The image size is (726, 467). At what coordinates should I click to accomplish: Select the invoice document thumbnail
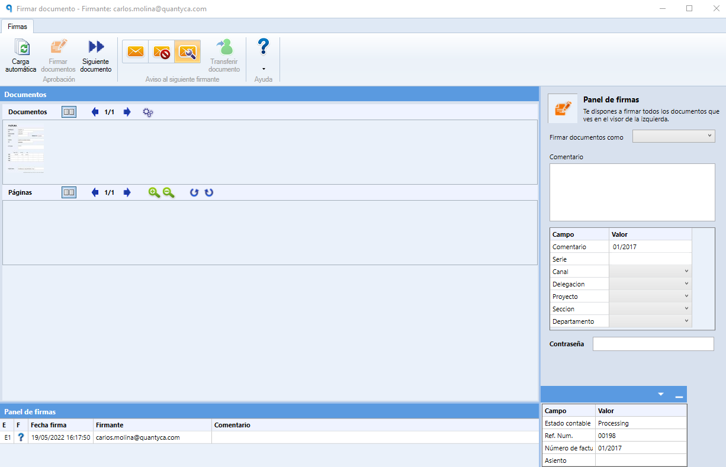(25, 148)
